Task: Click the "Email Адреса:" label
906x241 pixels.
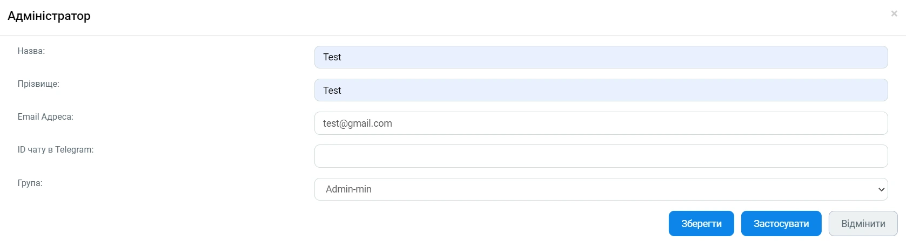Action: 45,117
